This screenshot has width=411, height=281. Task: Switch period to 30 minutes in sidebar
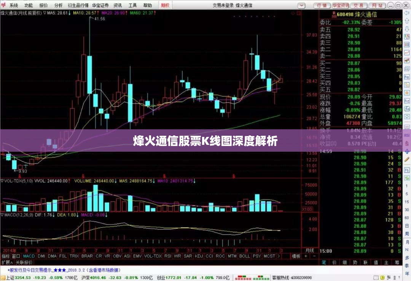407,210
